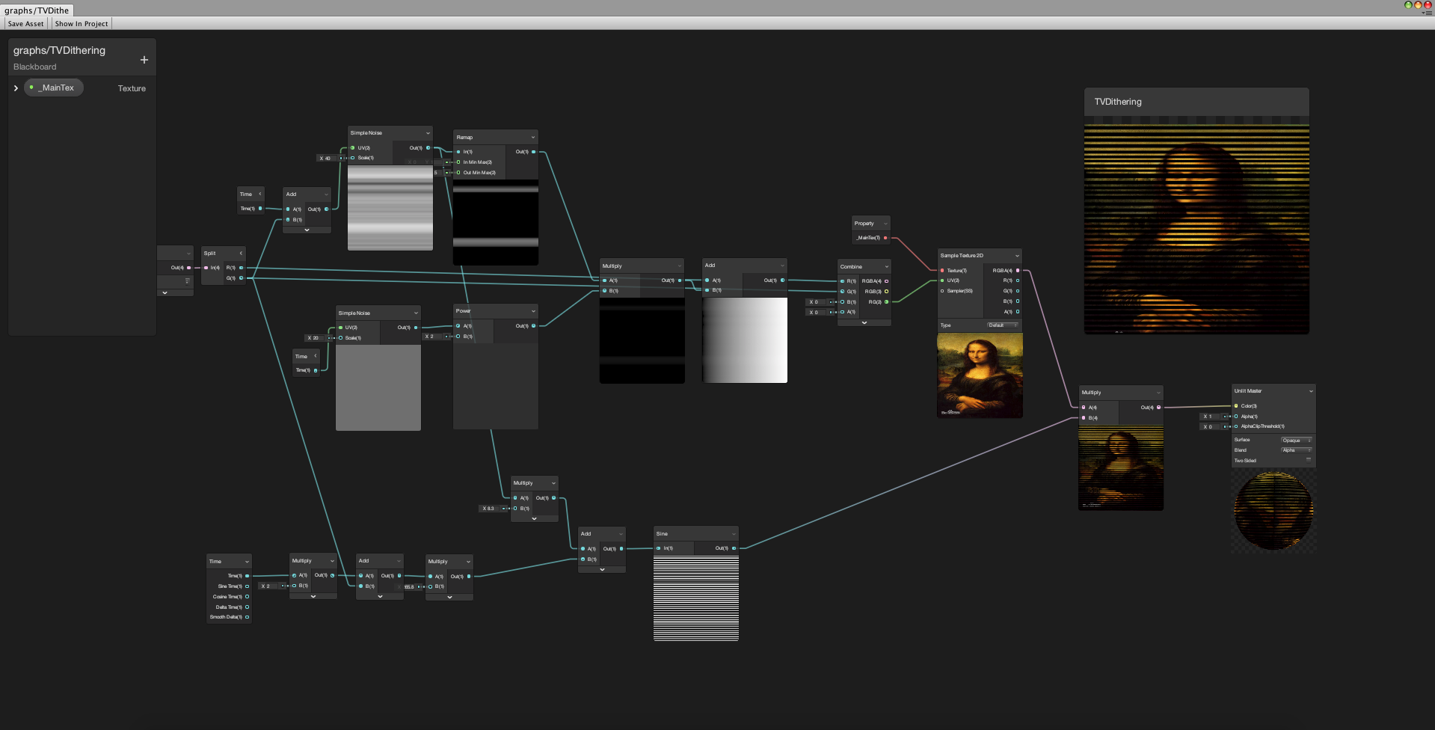
Task: Expand the _MainTex property in the Blackboard
Action: click(x=16, y=88)
